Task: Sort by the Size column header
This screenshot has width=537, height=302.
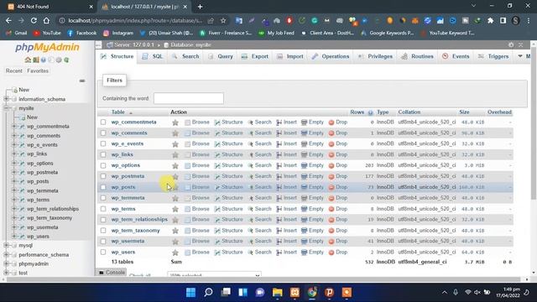Action: [x=464, y=112]
